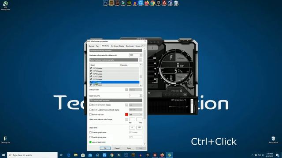Click the Apply button
The image size is (282, 158).
(x=129, y=148)
